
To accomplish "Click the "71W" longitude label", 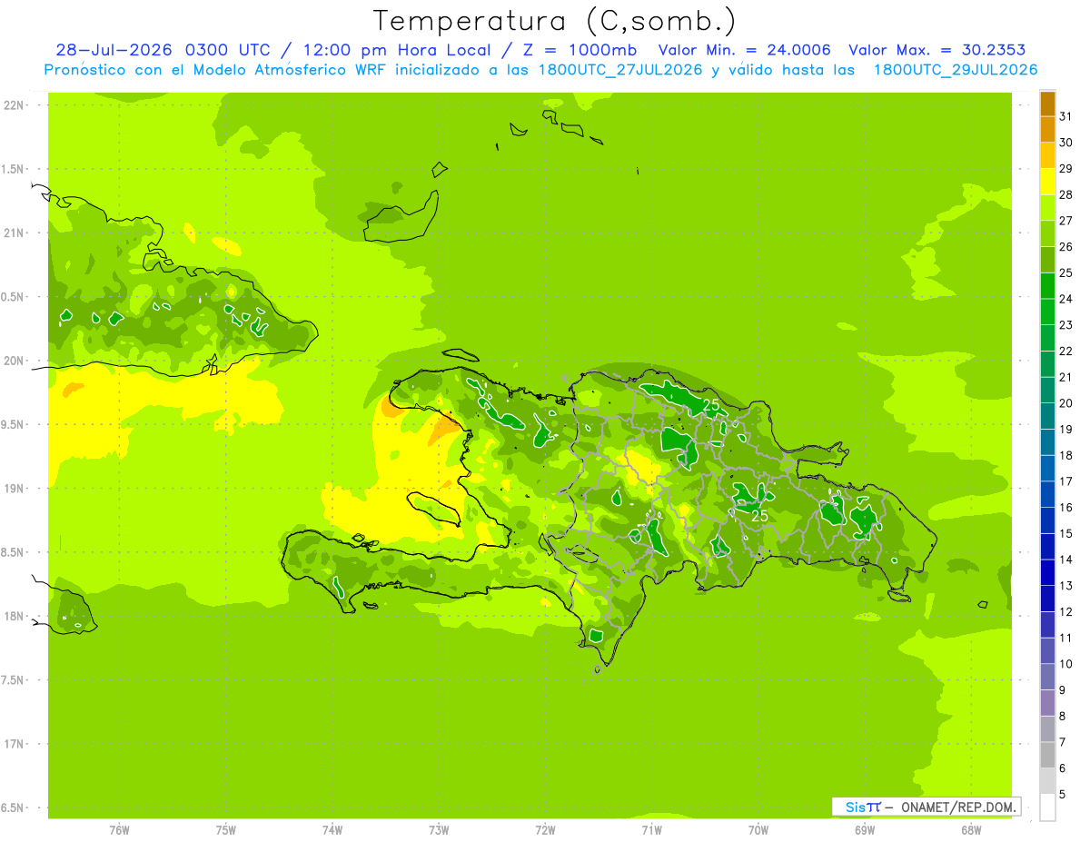I will point(651,829).
